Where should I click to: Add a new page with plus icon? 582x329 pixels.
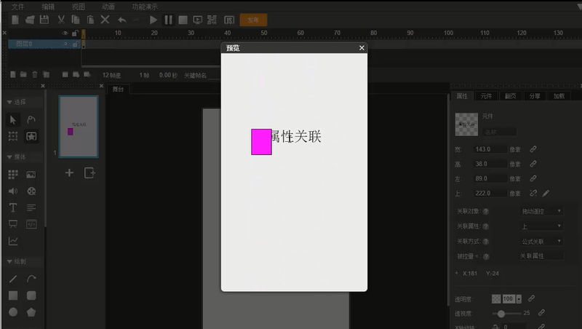(x=69, y=173)
